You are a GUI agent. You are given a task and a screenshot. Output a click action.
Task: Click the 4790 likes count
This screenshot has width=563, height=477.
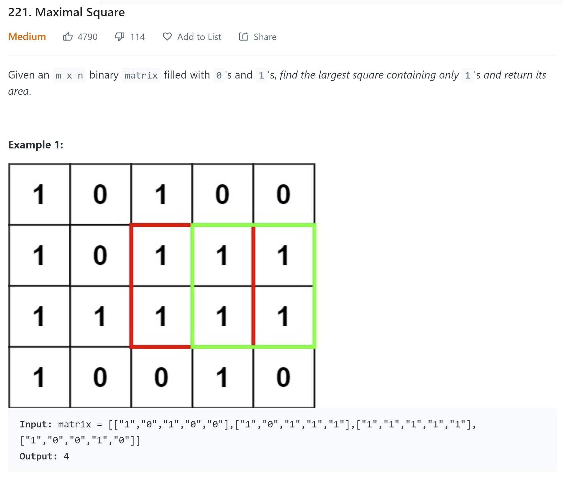click(88, 37)
